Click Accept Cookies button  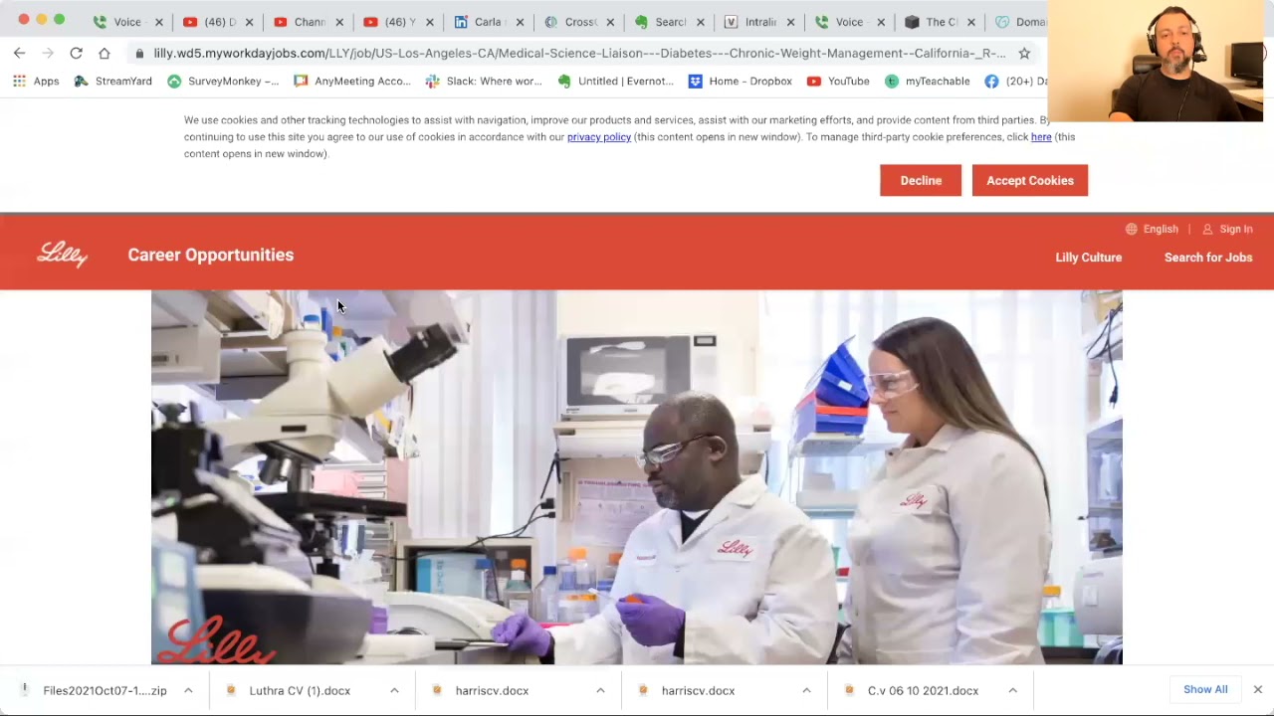pos(1030,181)
